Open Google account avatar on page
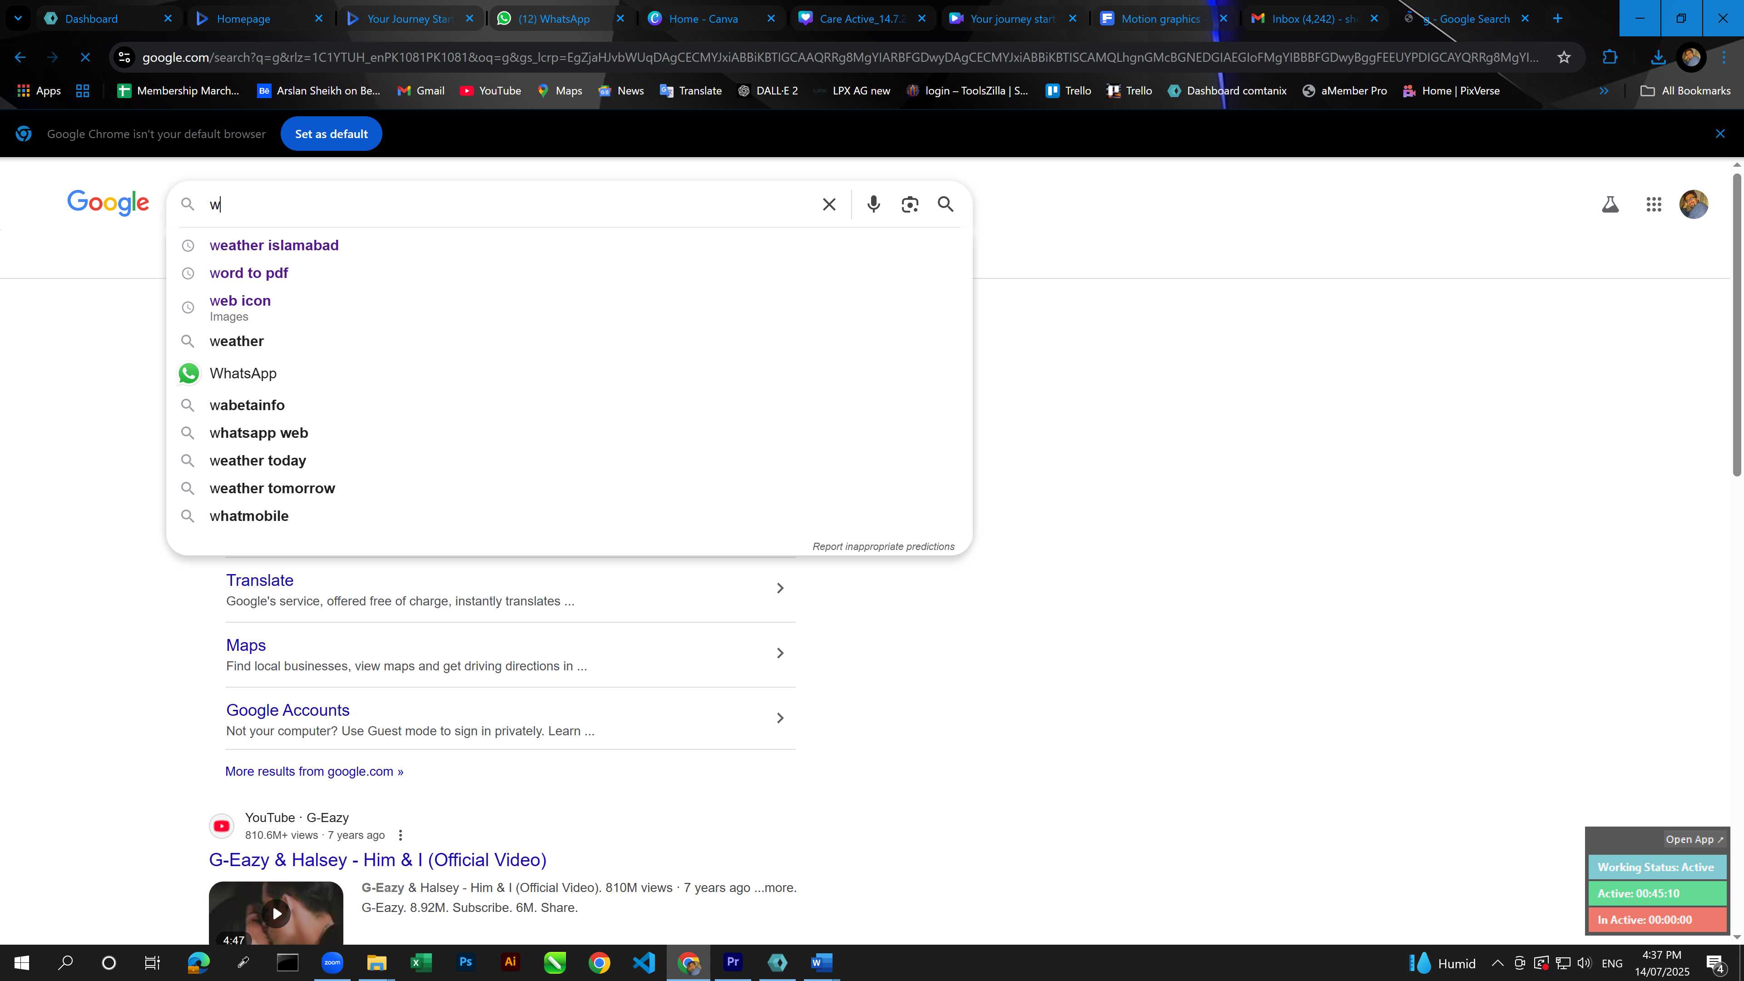The height and width of the screenshot is (981, 1744). coord(1694,204)
